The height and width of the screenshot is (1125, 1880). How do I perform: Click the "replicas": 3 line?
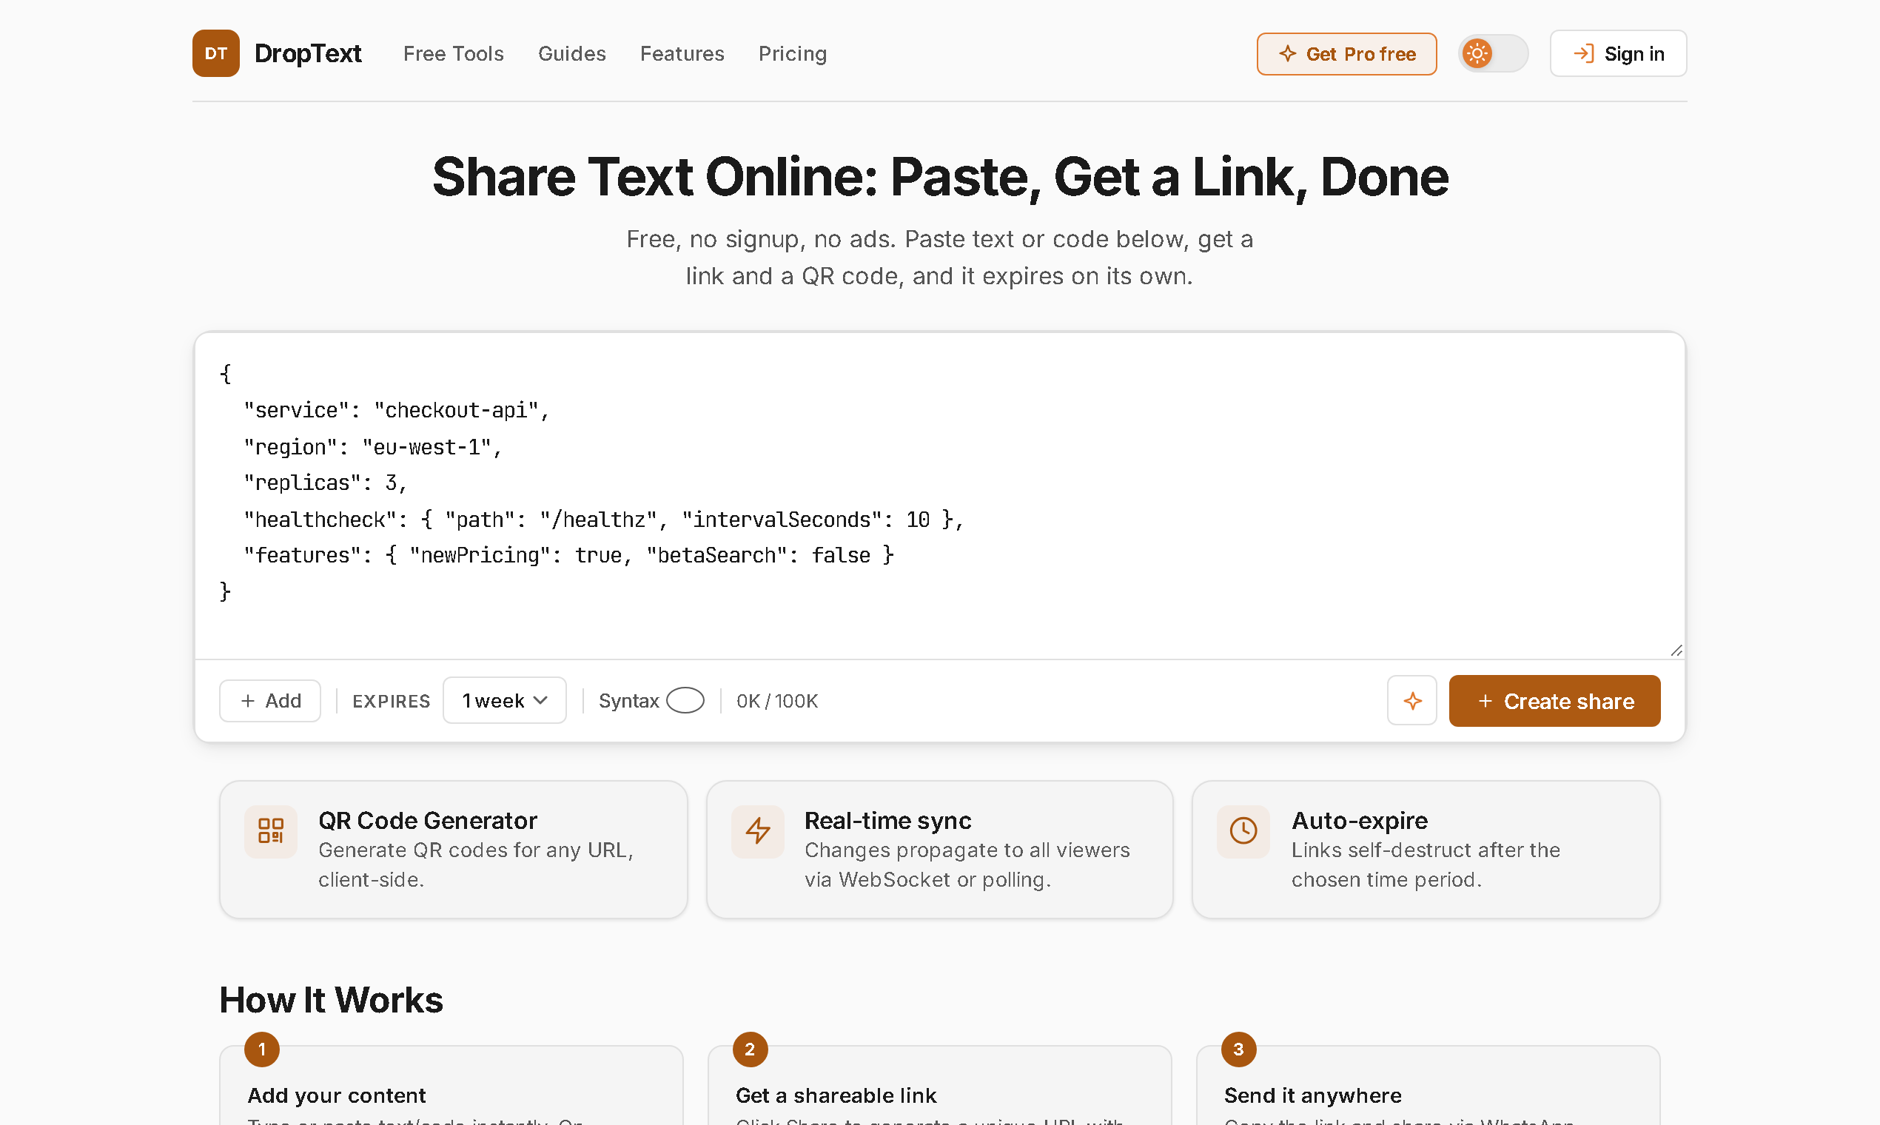(324, 483)
